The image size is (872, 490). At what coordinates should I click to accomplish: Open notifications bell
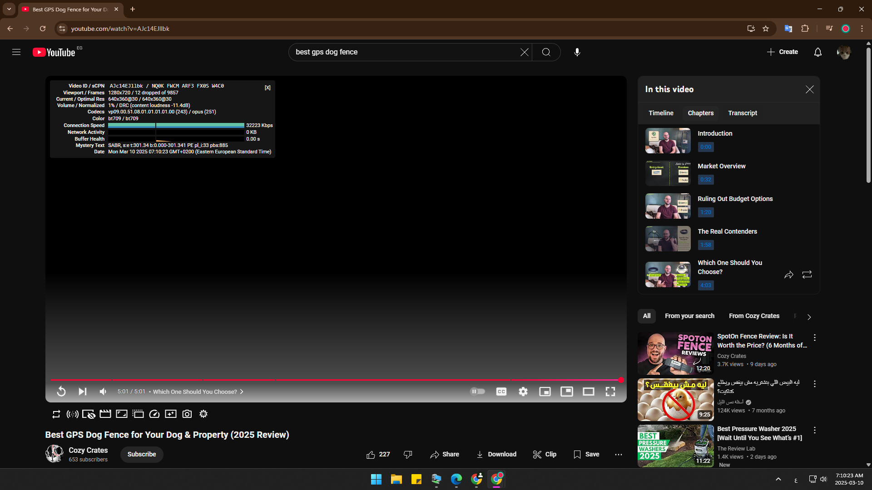[818, 52]
